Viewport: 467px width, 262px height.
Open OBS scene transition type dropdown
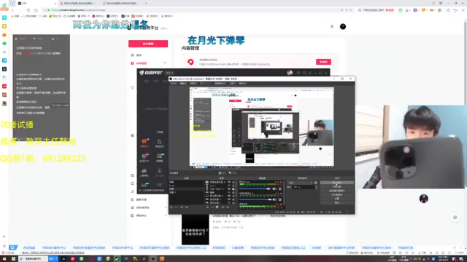click(301, 183)
